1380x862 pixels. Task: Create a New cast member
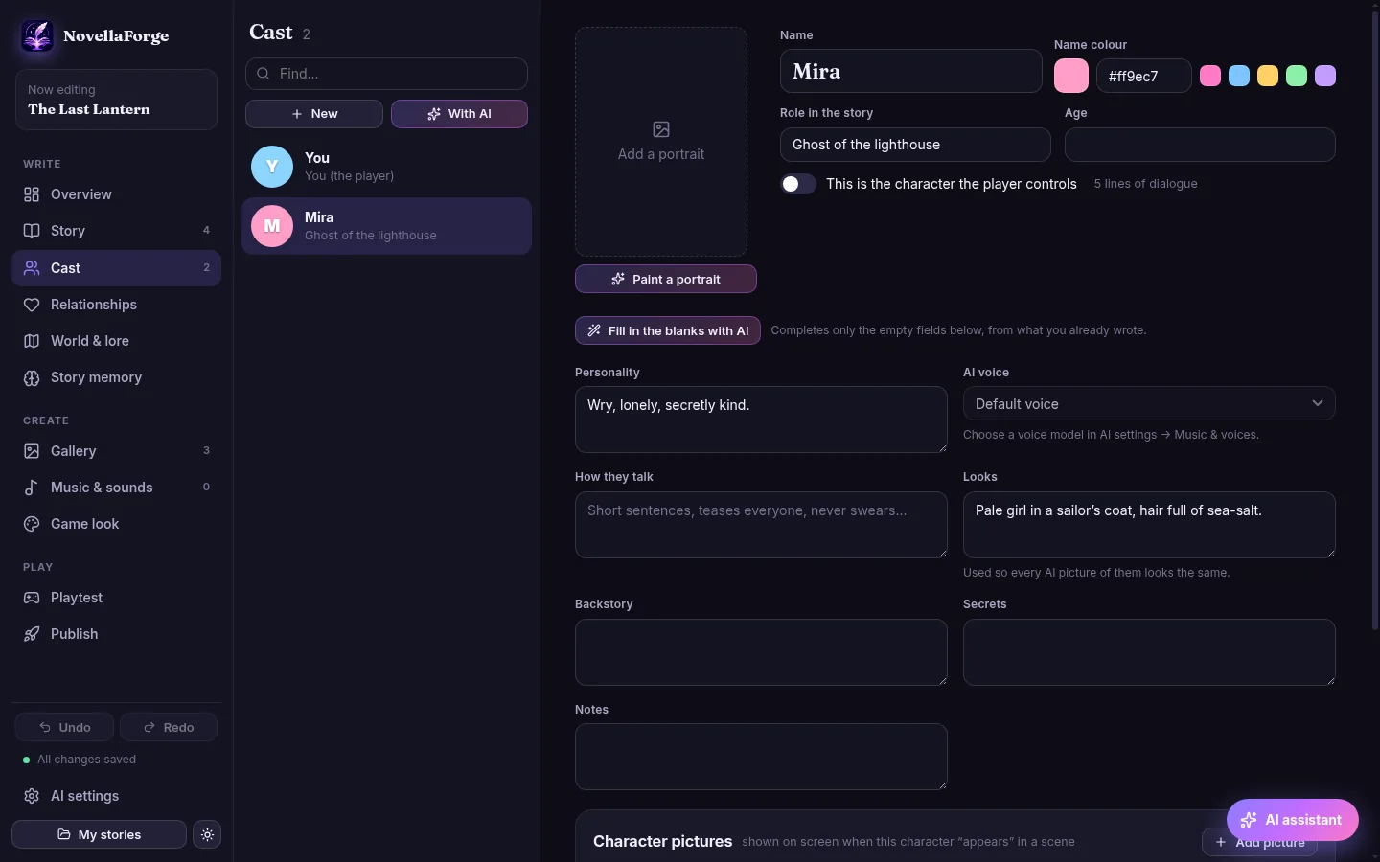[314, 114]
